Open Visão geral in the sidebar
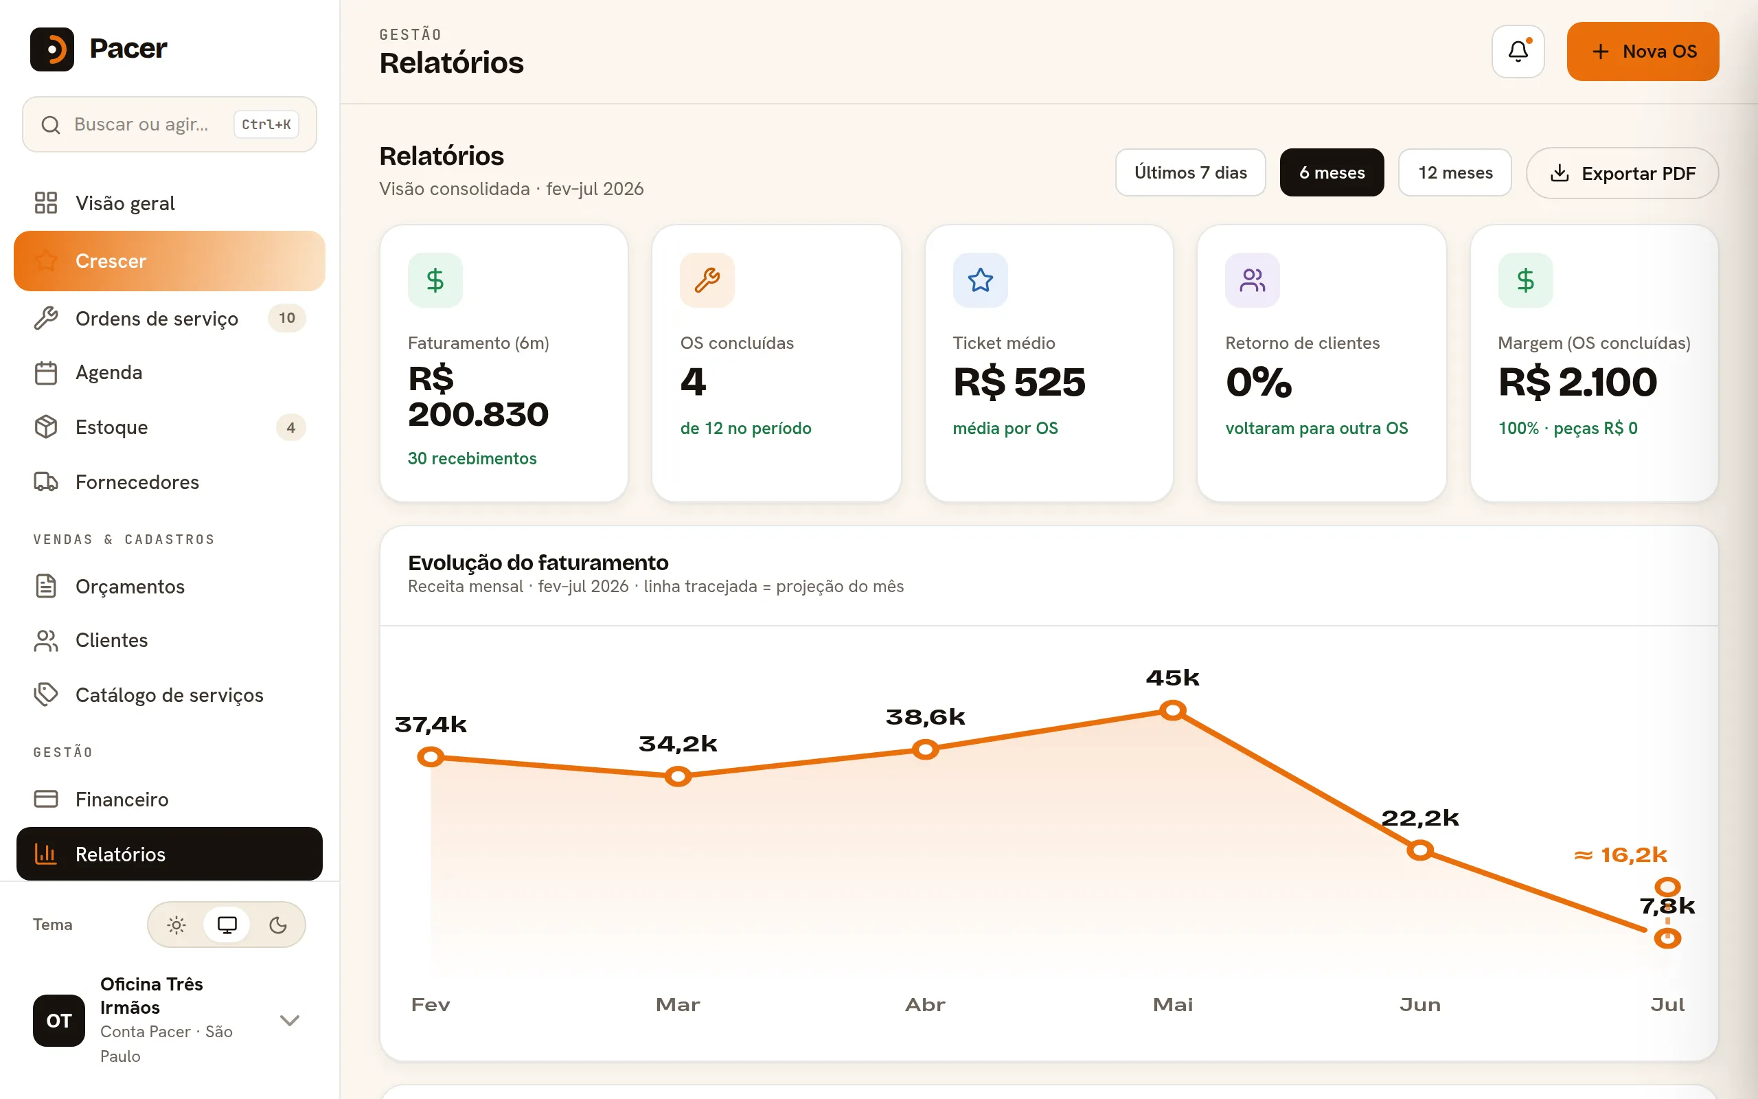 click(169, 203)
